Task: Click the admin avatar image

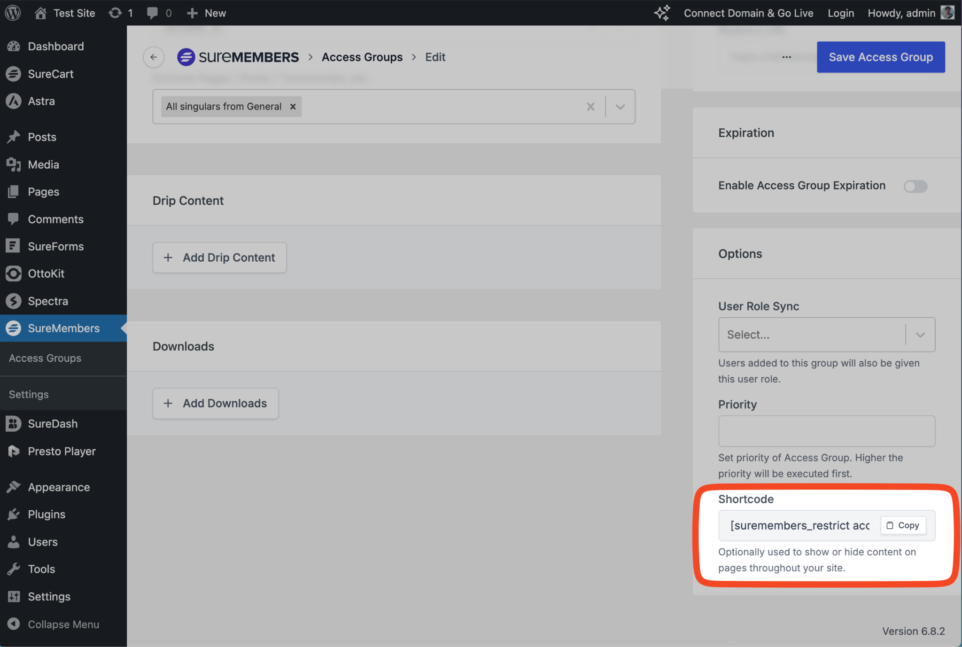Action: click(947, 13)
